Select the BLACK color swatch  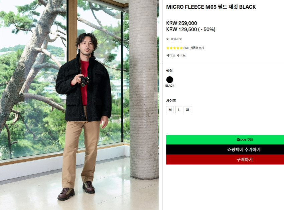click(x=170, y=80)
